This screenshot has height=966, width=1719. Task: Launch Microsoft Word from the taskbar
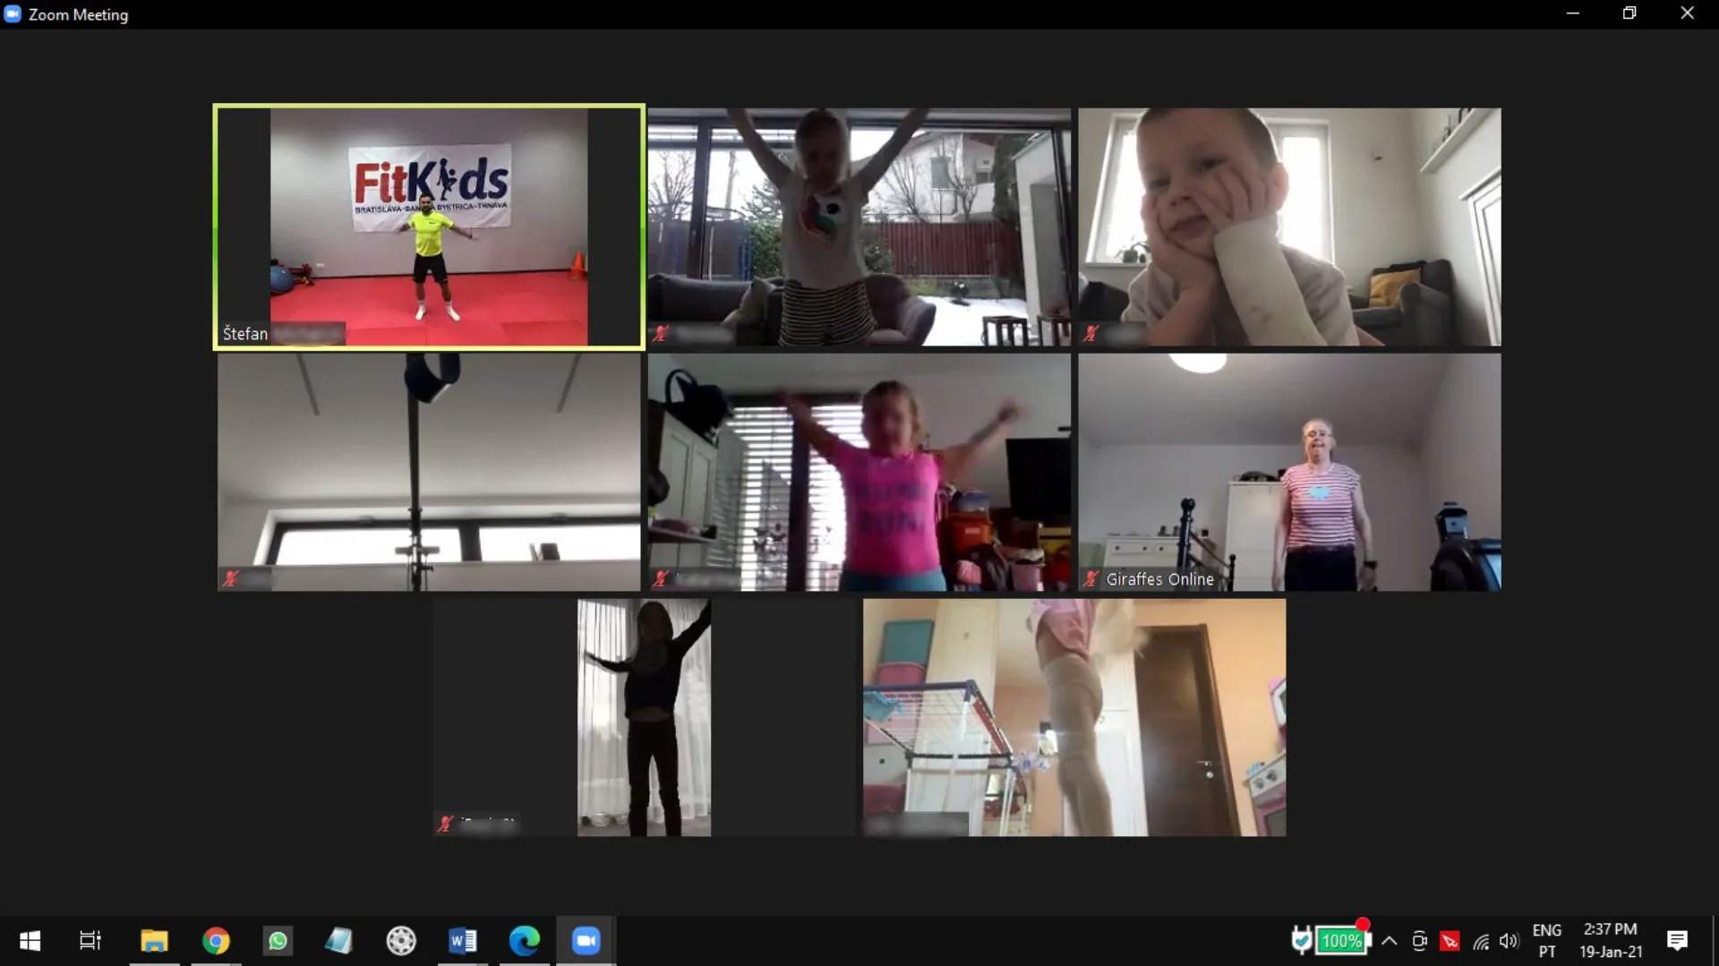462,941
